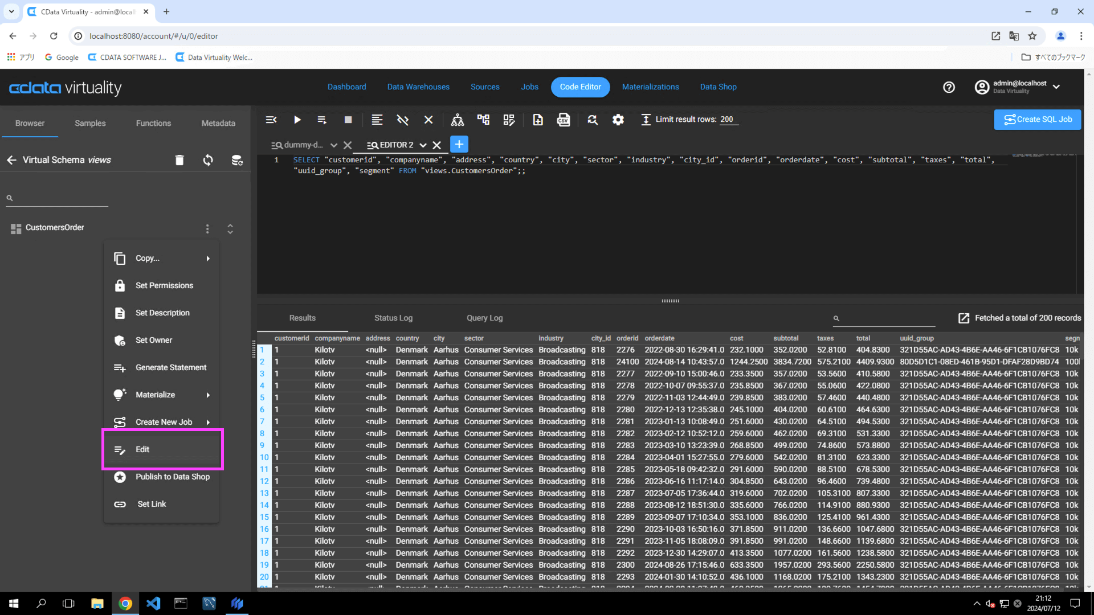Click the export to CSV icon
The image size is (1094, 615).
coord(563,120)
